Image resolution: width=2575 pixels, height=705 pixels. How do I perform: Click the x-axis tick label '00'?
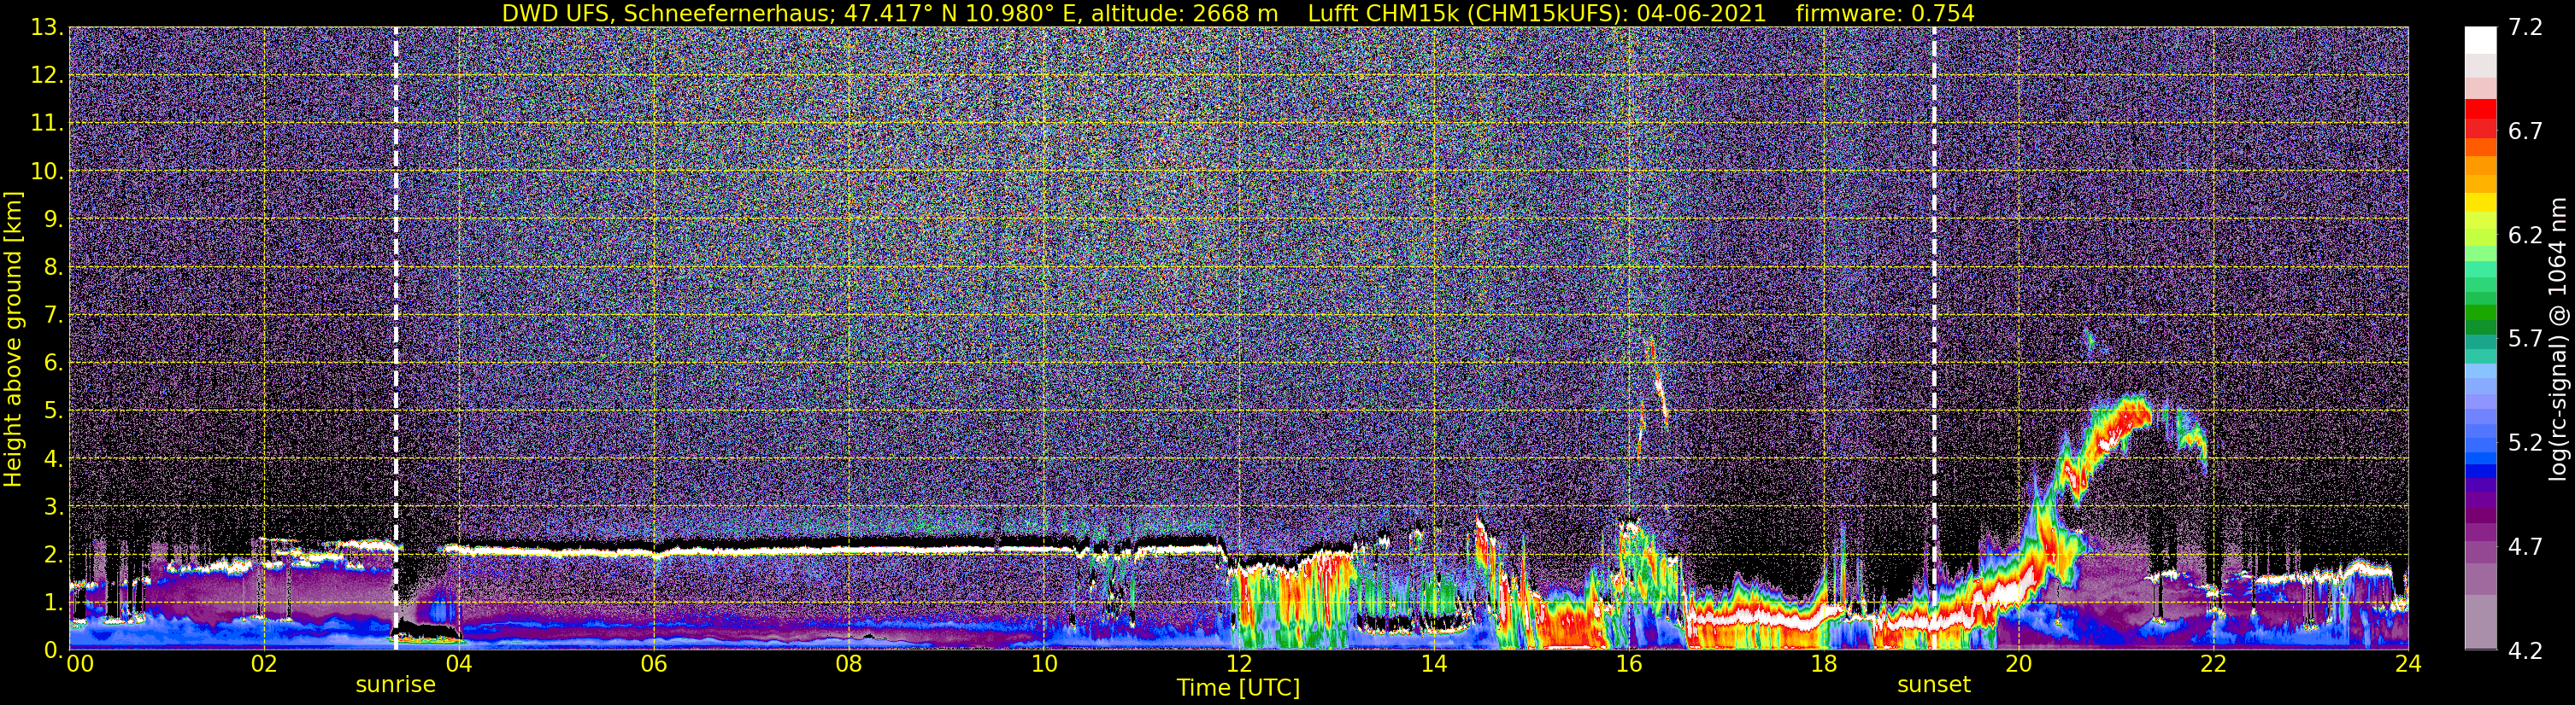coord(80,665)
